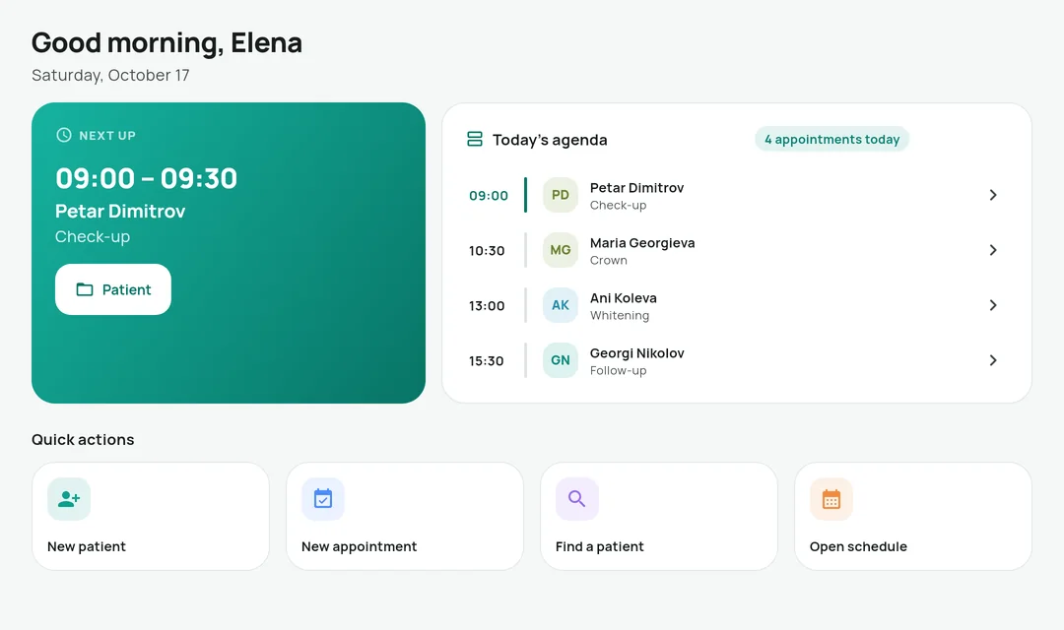Click the Saturday, October 17 date
This screenshot has height=630, width=1064.
pos(110,75)
